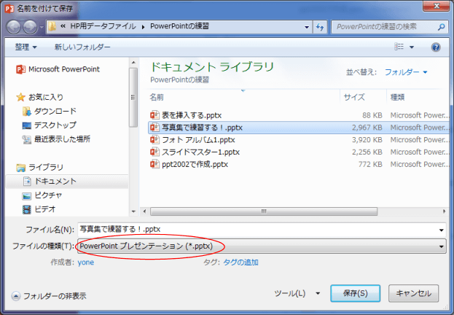
Task: Click the デスクトップ monitor icon
Action: tap(27, 125)
